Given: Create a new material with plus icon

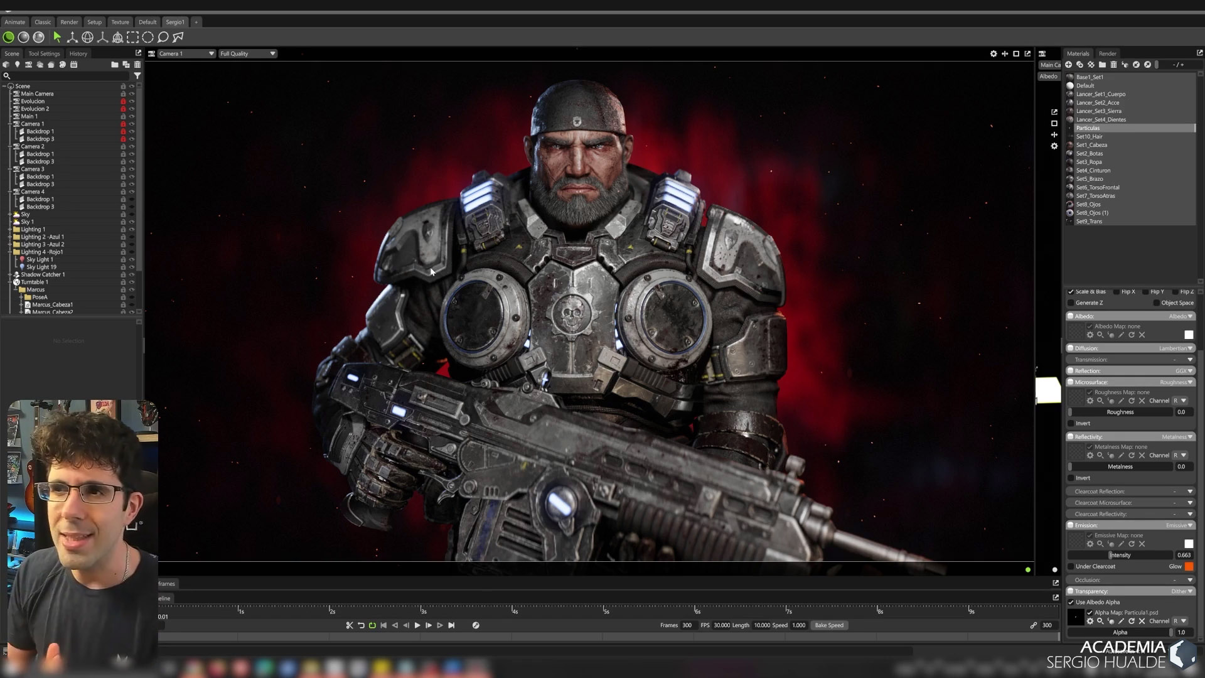Looking at the screenshot, I should [1068, 65].
